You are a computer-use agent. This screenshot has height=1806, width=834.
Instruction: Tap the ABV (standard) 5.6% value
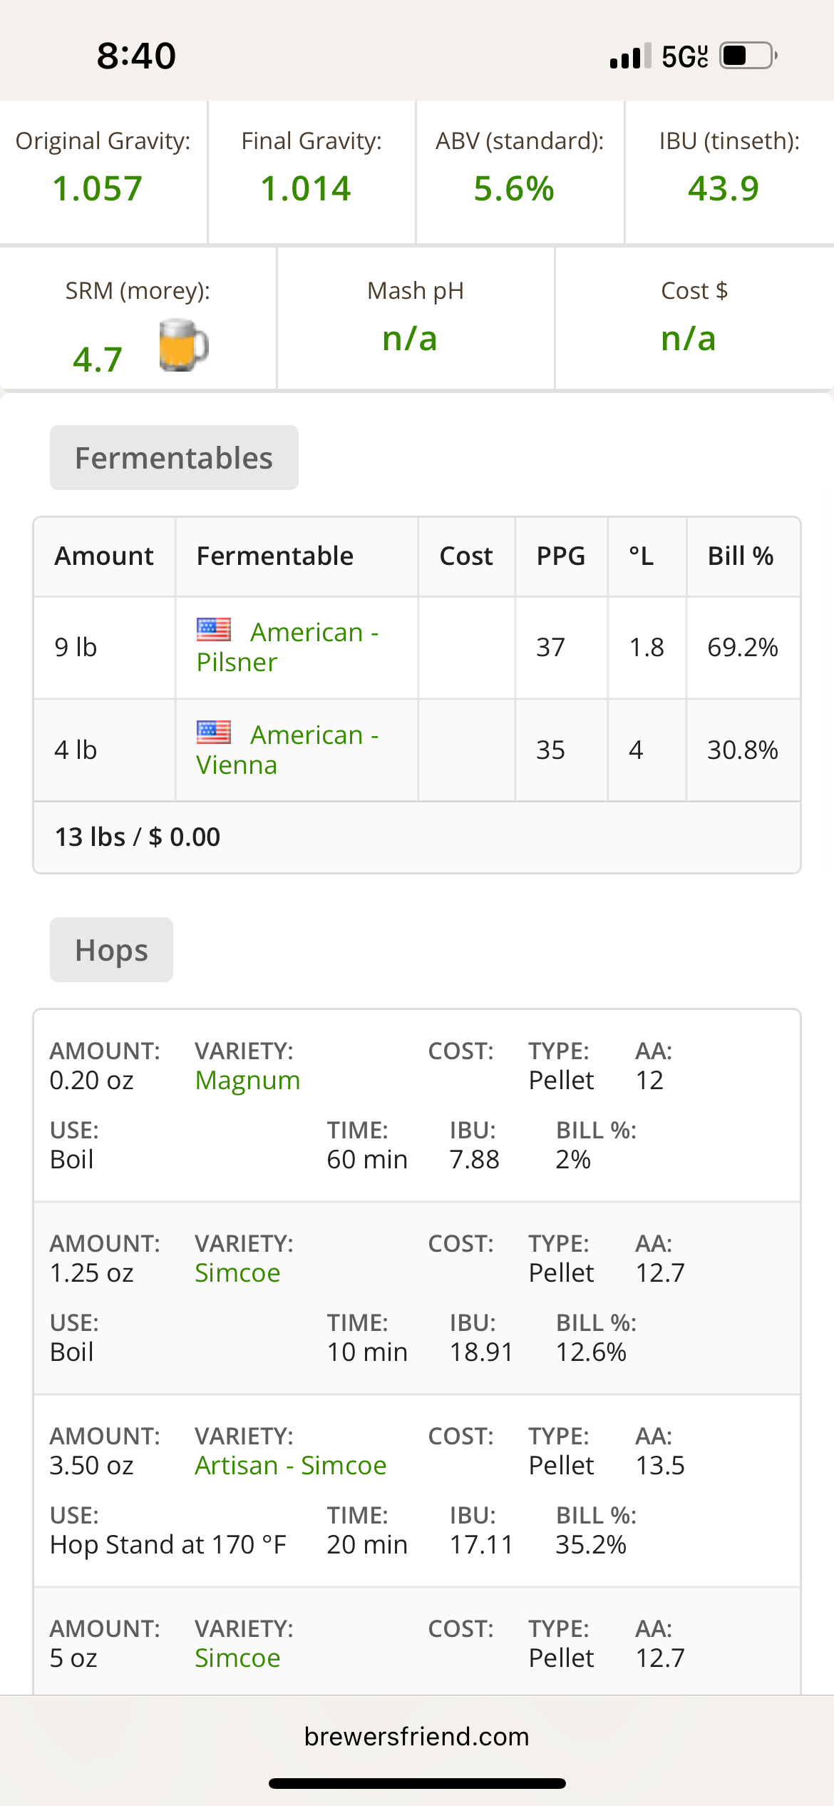(514, 189)
